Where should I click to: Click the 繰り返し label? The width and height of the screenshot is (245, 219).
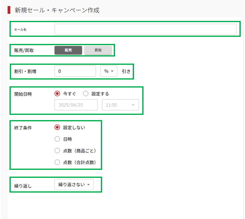click(23, 186)
